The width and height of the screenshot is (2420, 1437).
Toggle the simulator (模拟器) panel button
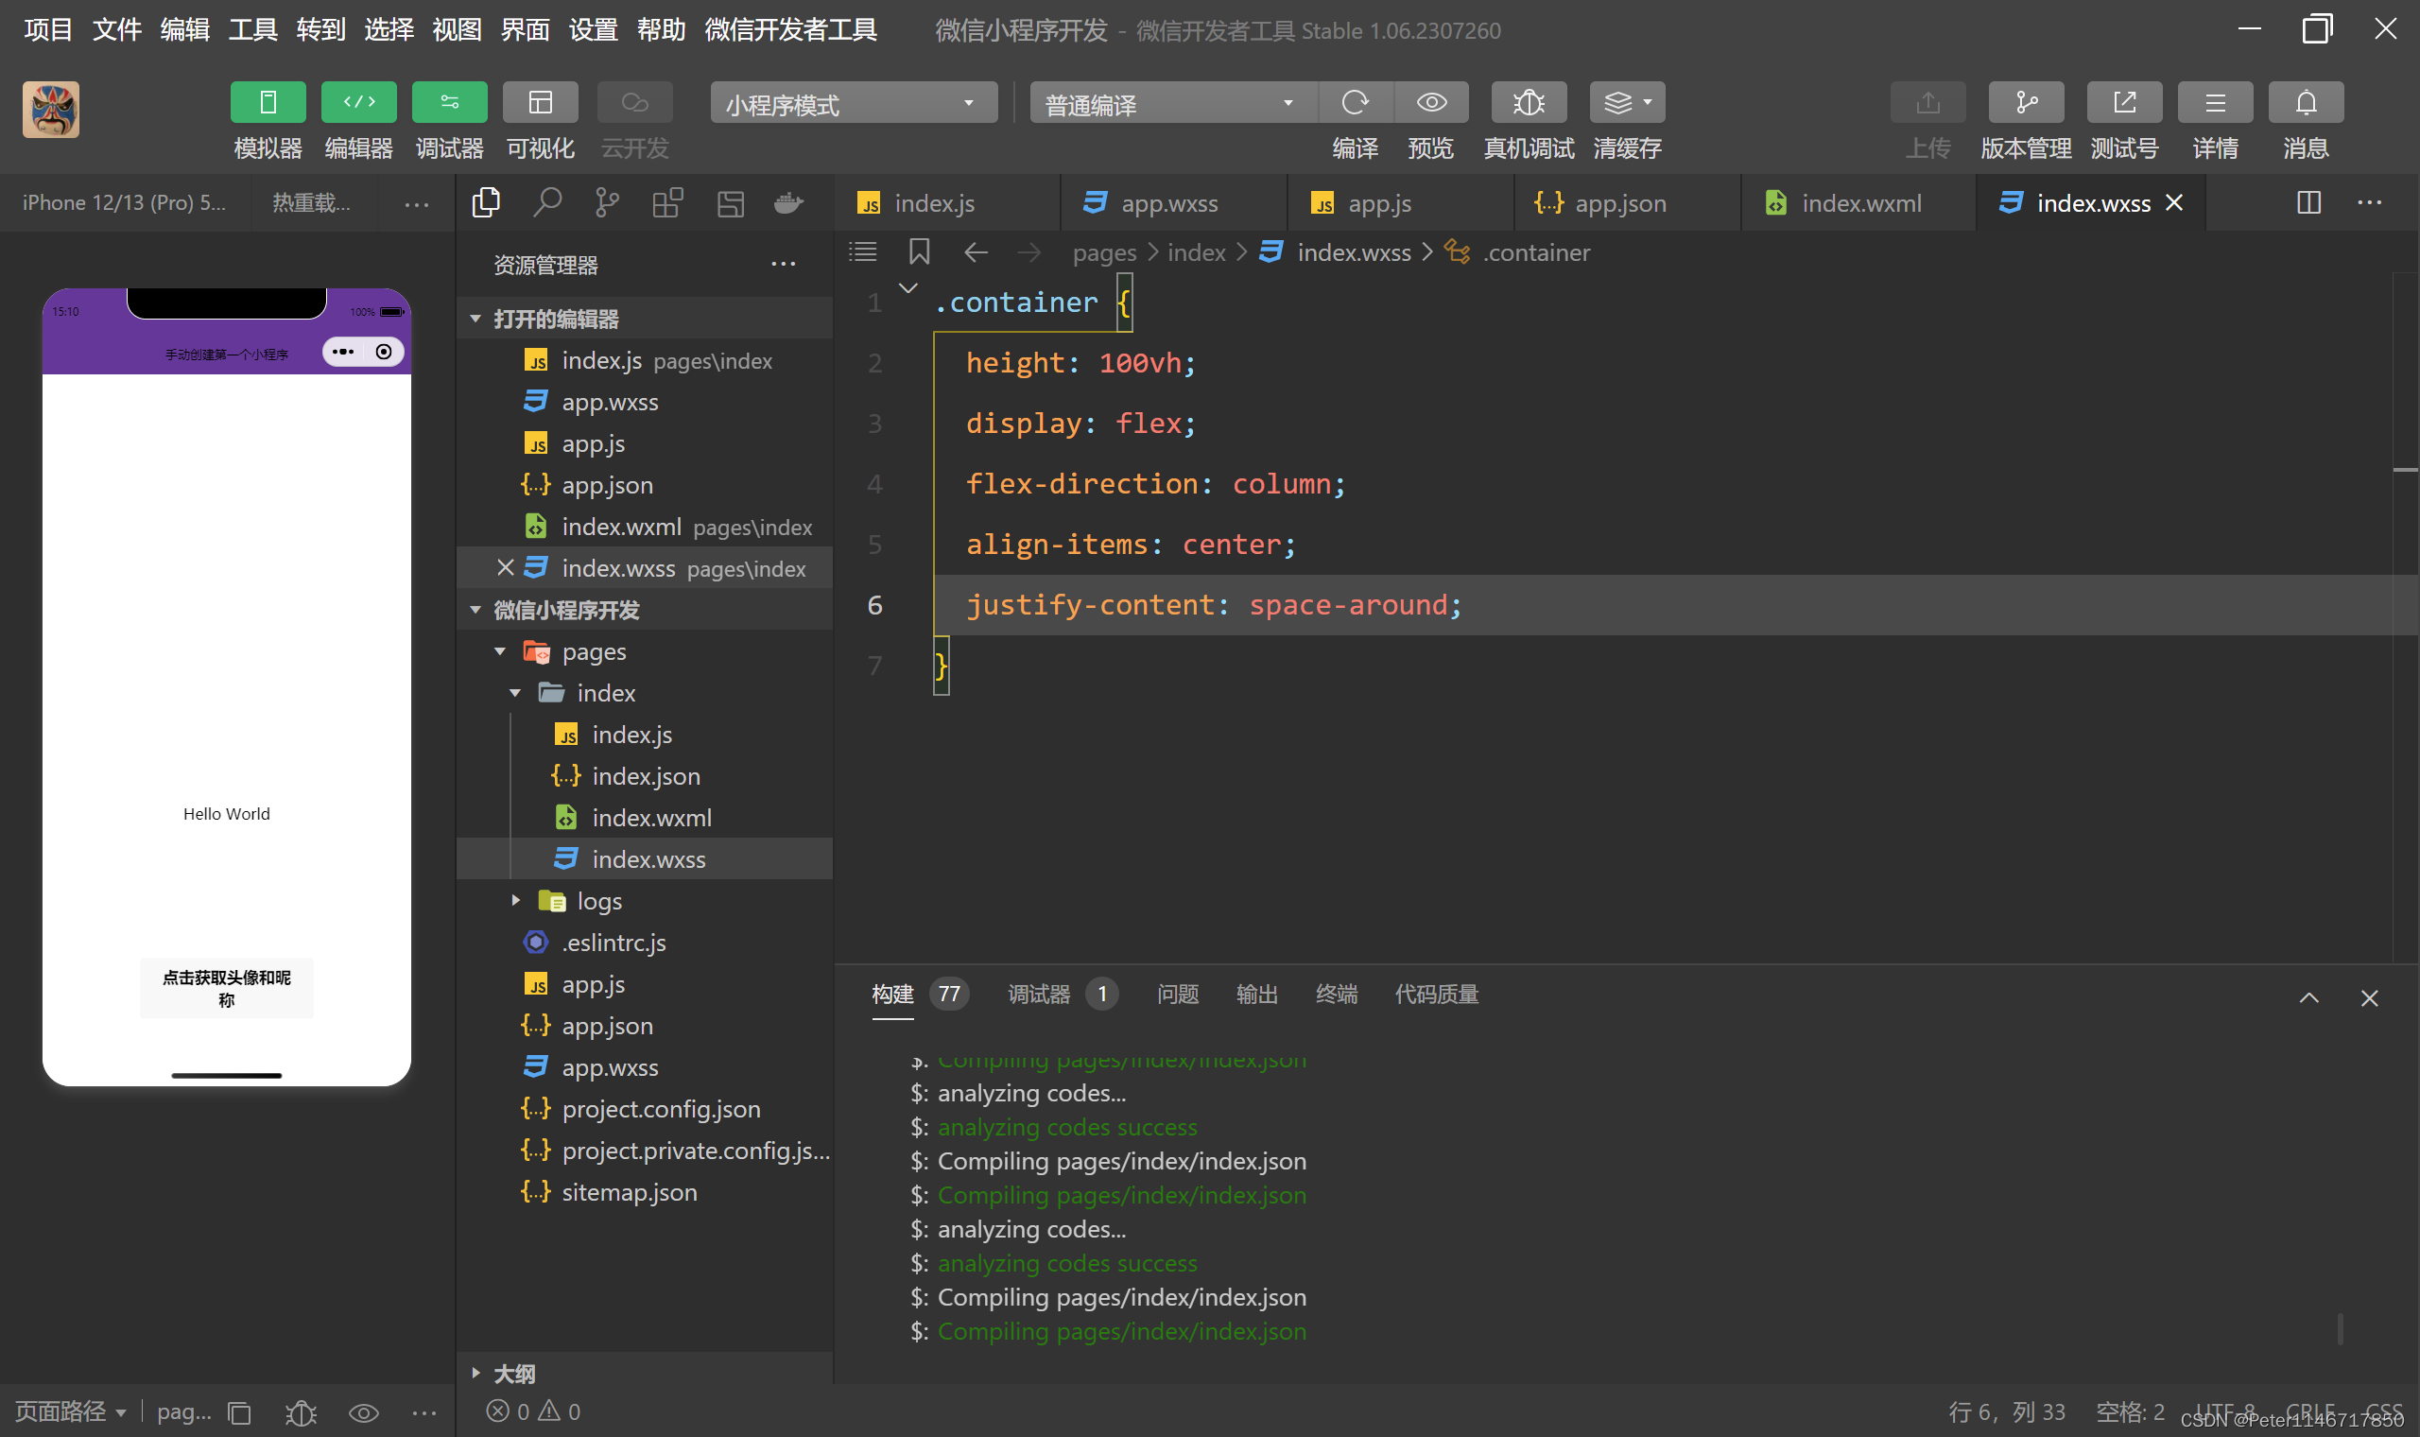268,103
